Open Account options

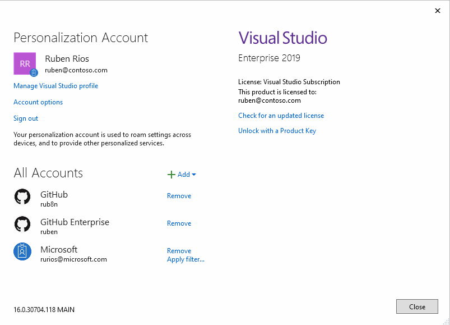pos(38,102)
